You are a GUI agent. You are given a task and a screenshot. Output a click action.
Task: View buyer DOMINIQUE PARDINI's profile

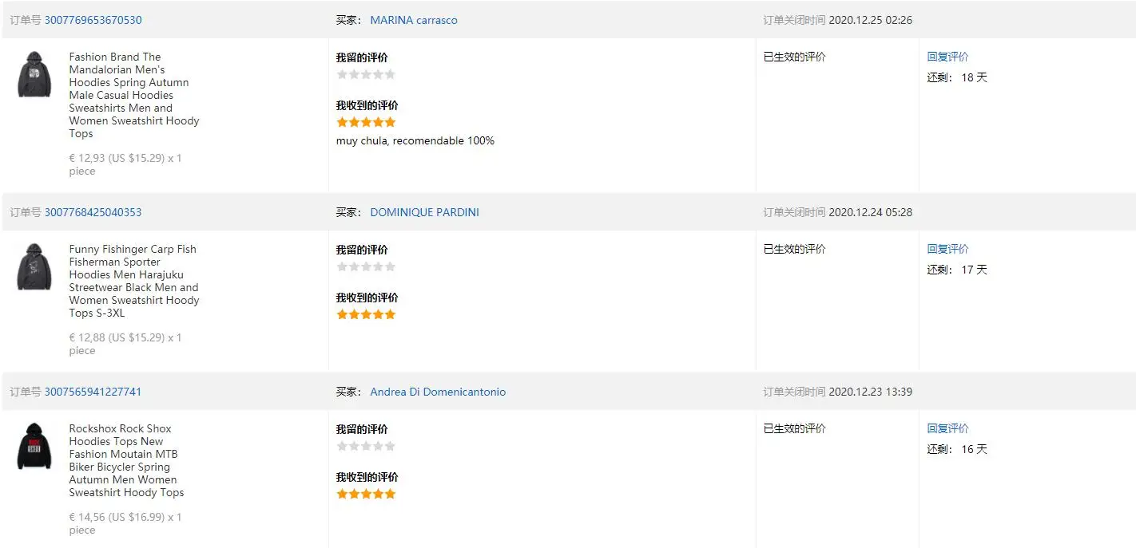point(424,212)
